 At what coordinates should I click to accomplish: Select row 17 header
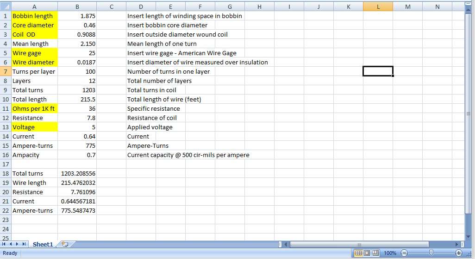coord(6,164)
